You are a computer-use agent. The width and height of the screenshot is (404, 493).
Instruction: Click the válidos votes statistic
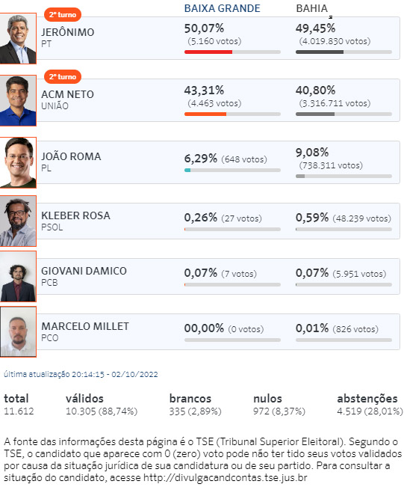coord(102,405)
